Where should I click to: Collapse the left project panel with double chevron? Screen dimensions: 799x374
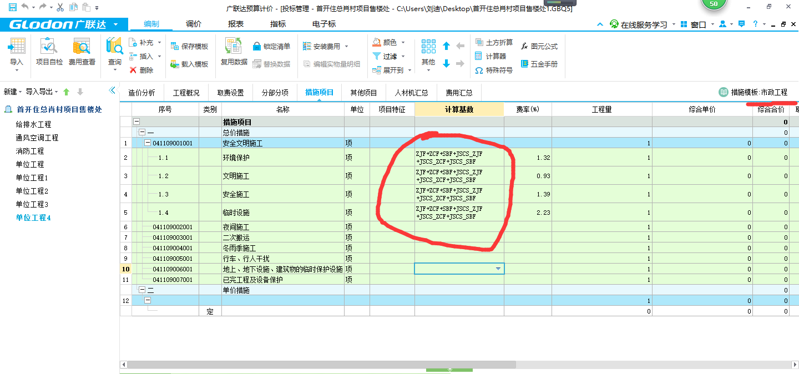pyautogui.click(x=112, y=90)
